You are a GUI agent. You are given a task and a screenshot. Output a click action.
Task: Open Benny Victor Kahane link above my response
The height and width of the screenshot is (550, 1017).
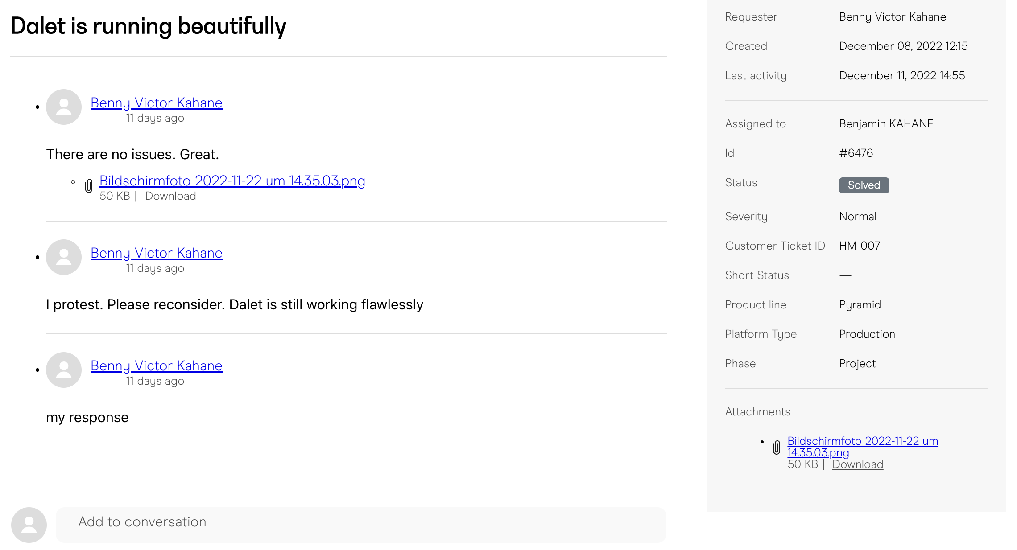click(x=157, y=366)
